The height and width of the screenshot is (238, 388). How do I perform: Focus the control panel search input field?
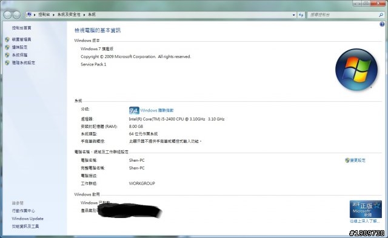343,15
